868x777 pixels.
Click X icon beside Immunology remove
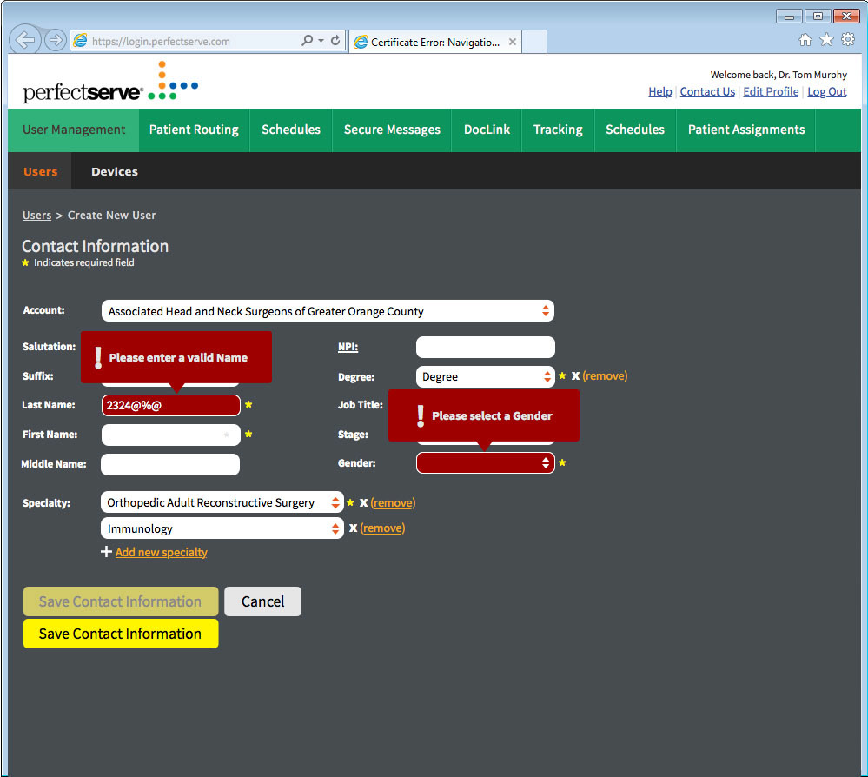click(353, 528)
